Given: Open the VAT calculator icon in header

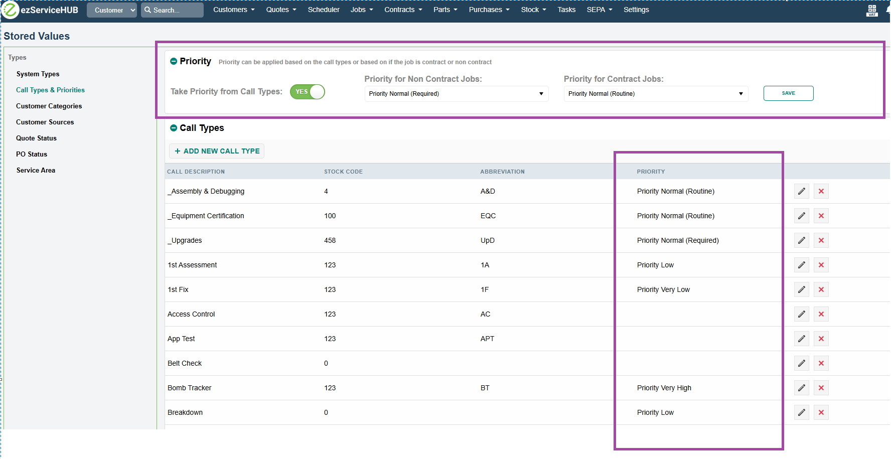Looking at the screenshot, I should click(872, 11).
